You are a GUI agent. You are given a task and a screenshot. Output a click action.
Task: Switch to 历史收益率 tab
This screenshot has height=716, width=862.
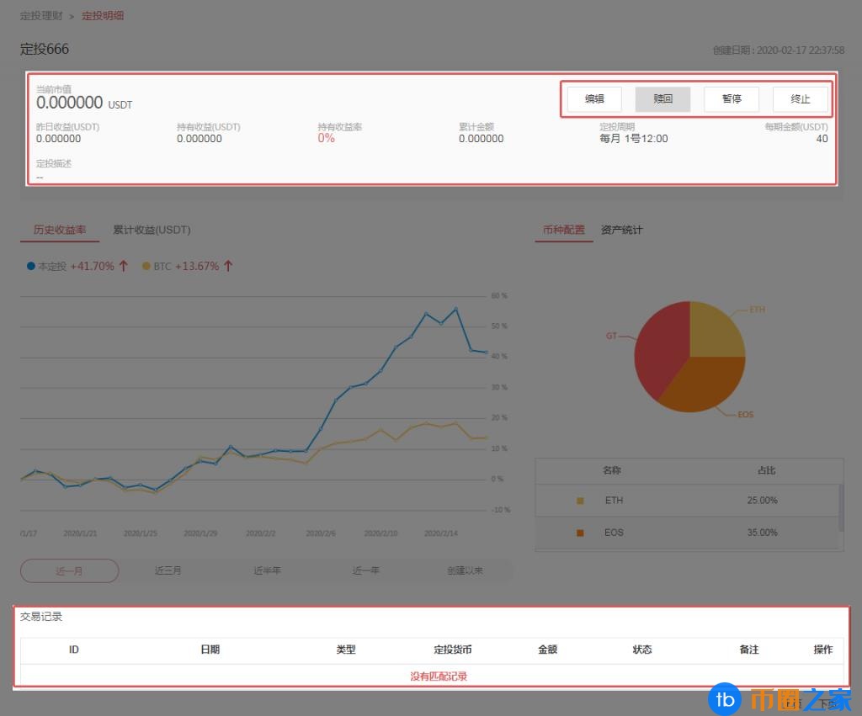tap(60, 230)
